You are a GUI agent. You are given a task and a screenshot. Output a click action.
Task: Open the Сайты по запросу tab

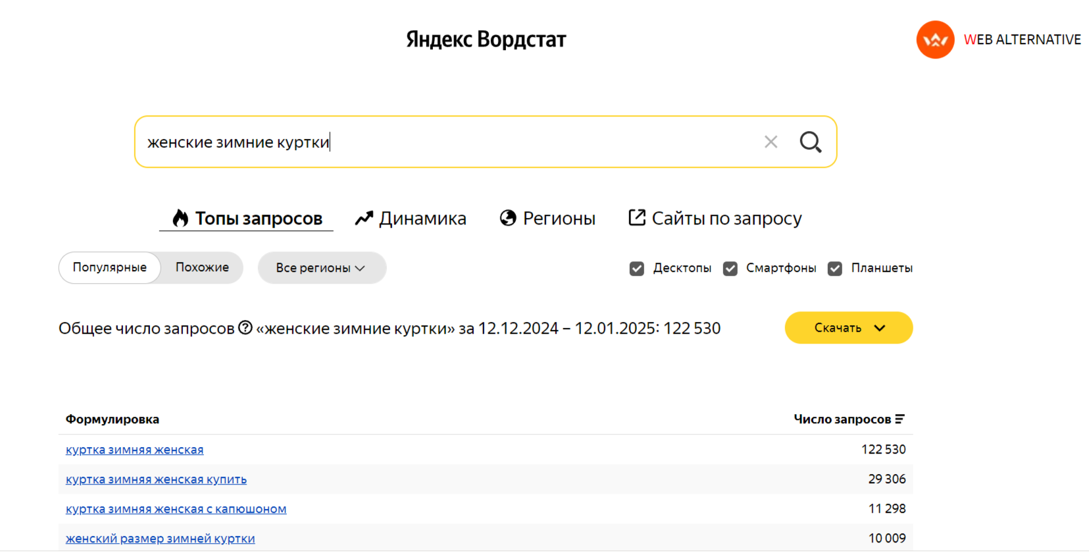pyautogui.click(x=715, y=218)
